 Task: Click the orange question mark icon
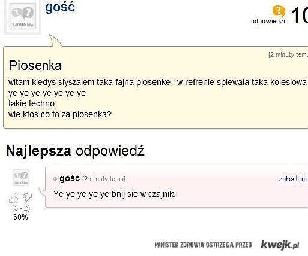279,11
